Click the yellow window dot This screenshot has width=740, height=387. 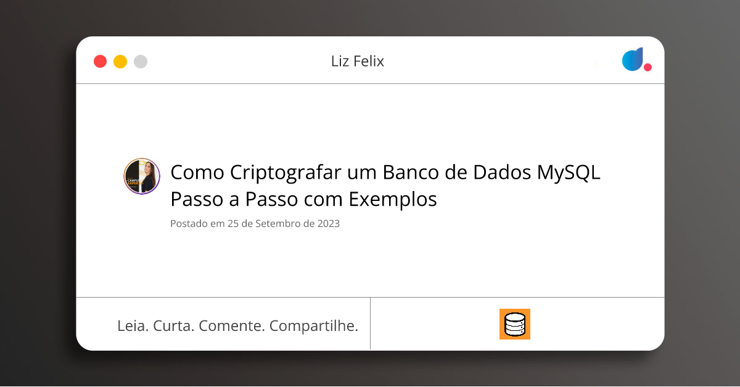[120, 62]
